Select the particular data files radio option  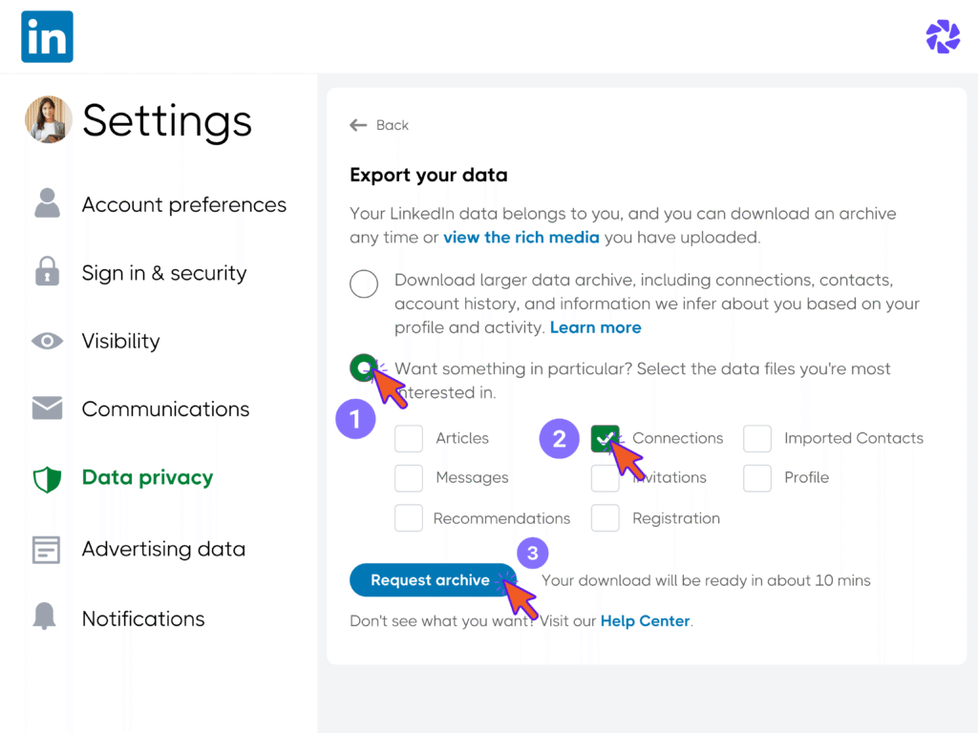[364, 367]
